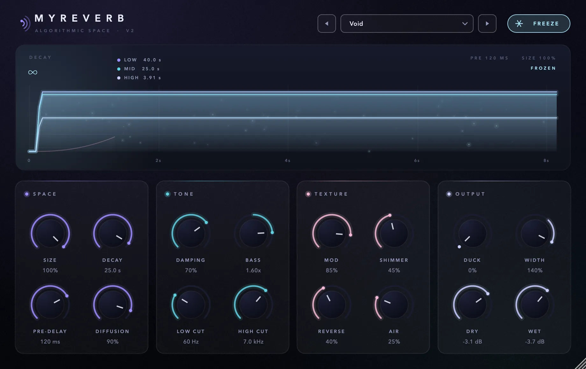Viewport: 586px width, 369px height.
Task: Click the DAMPING knob
Action: coord(191,233)
